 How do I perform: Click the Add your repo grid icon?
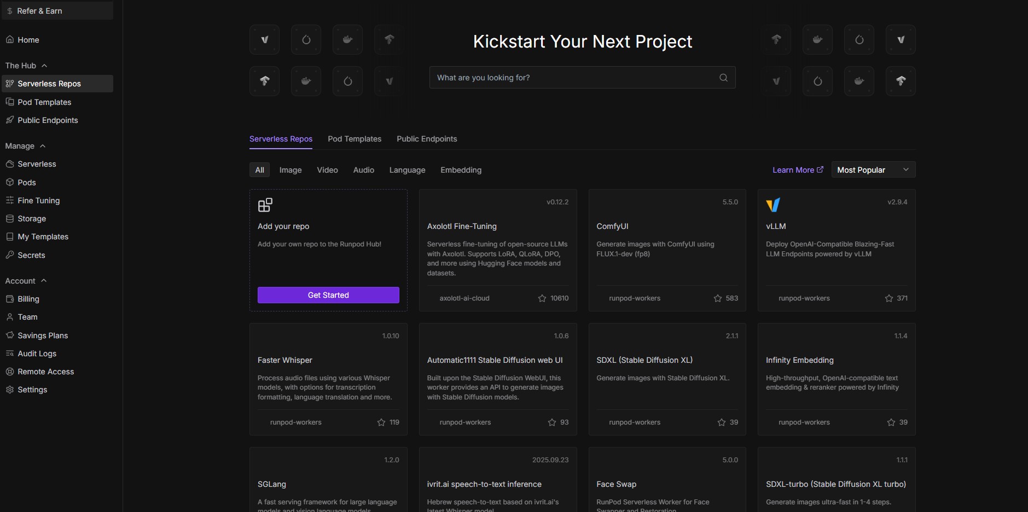click(265, 205)
